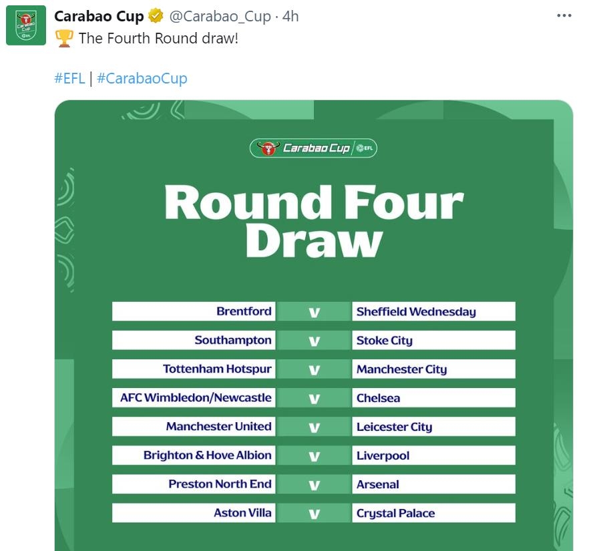Click the Carabao Cup profile avatar

pyautogui.click(x=26, y=25)
